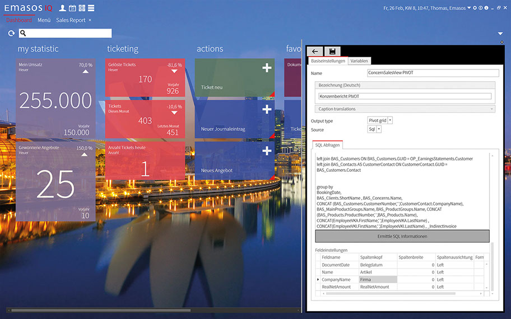Open the Output type Pivot grid dropdown
The width and height of the screenshot is (511, 319).
click(x=390, y=120)
